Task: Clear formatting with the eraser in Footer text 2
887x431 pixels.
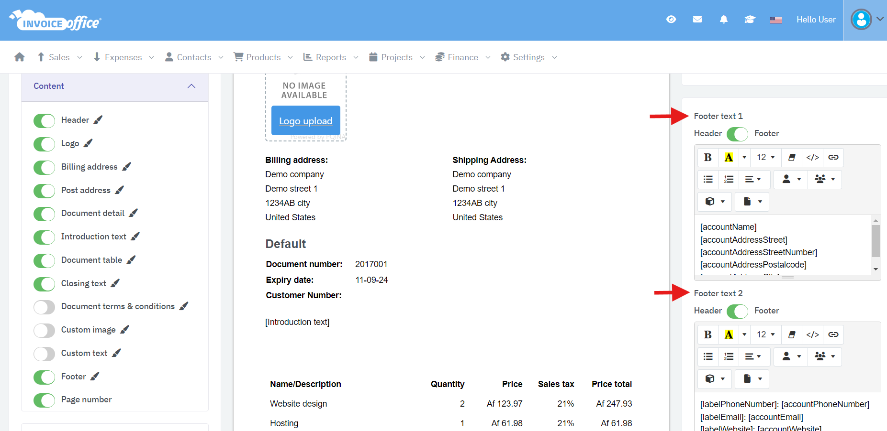Action: pyautogui.click(x=791, y=334)
